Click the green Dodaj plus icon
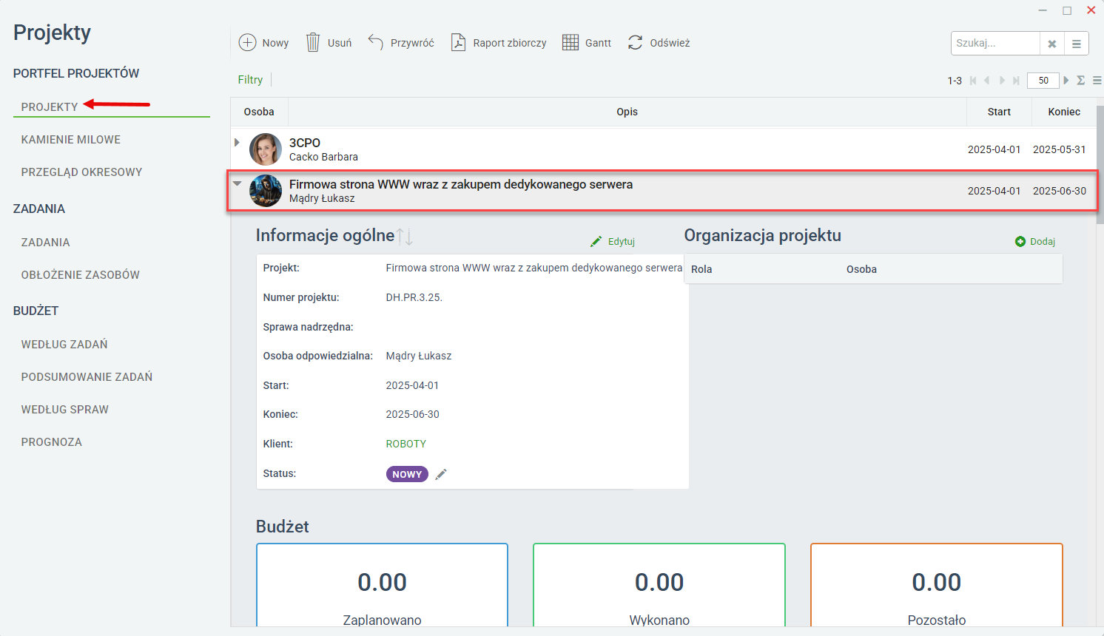This screenshot has height=636, width=1104. [1020, 242]
